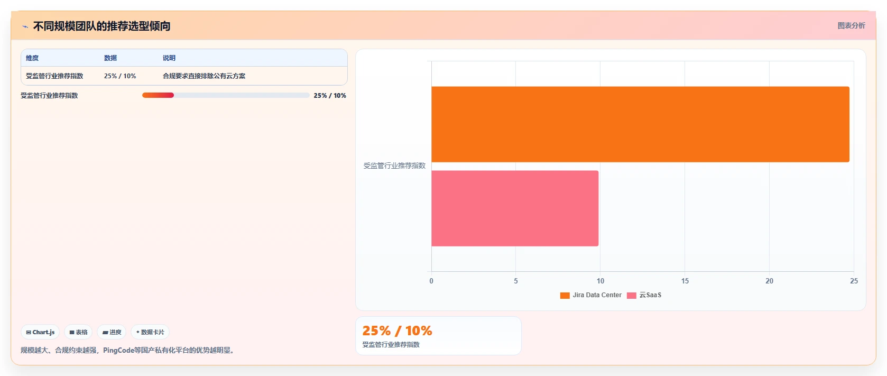This screenshot has height=376, width=887.
Task: Click the 云SaaS legend label
Action: pyautogui.click(x=650, y=295)
